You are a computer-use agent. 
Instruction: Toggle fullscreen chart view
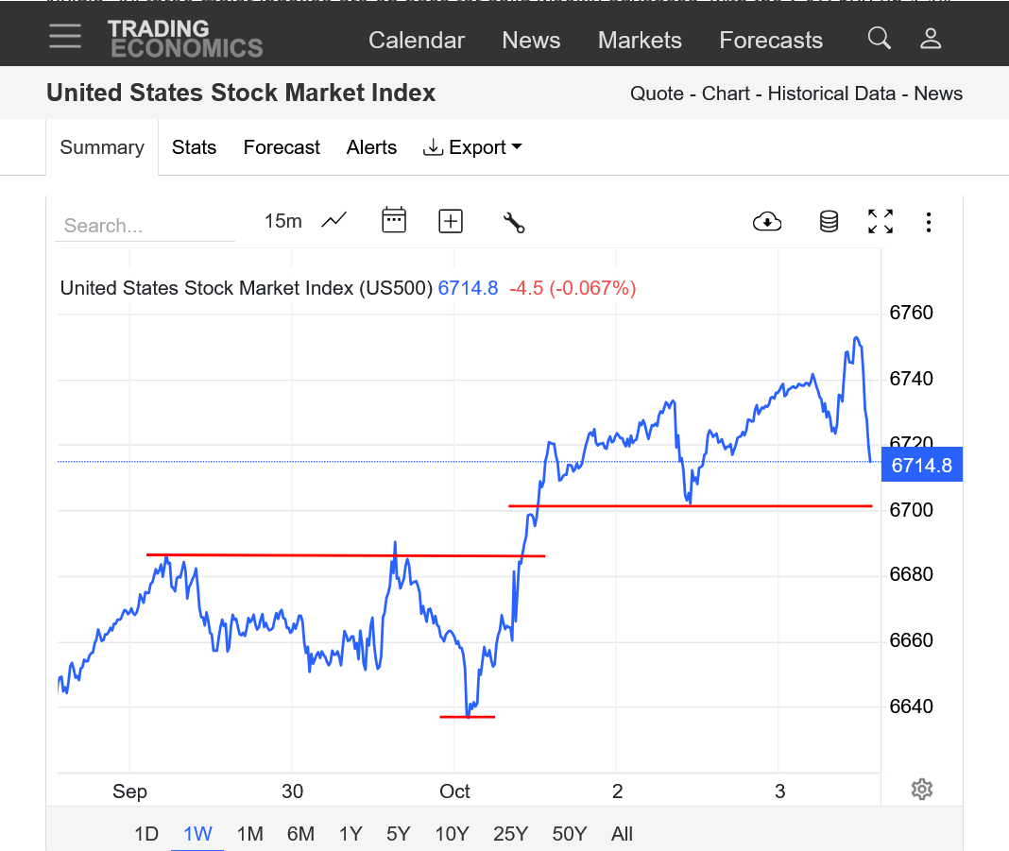pos(881,222)
